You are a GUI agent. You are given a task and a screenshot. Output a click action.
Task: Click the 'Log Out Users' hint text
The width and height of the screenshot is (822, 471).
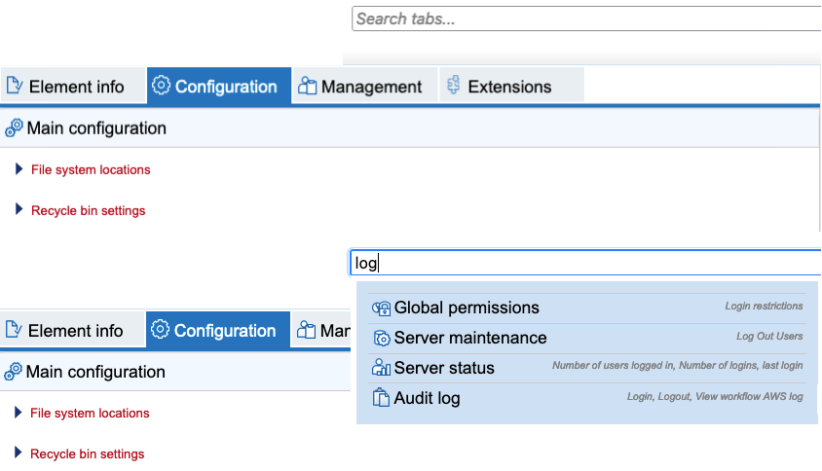click(x=769, y=336)
